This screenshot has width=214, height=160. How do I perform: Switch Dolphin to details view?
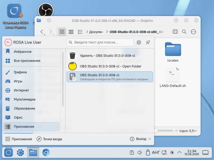pos(80,32)
